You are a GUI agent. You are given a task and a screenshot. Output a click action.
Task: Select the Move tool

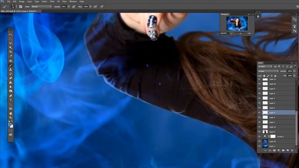tap(10, 35)
